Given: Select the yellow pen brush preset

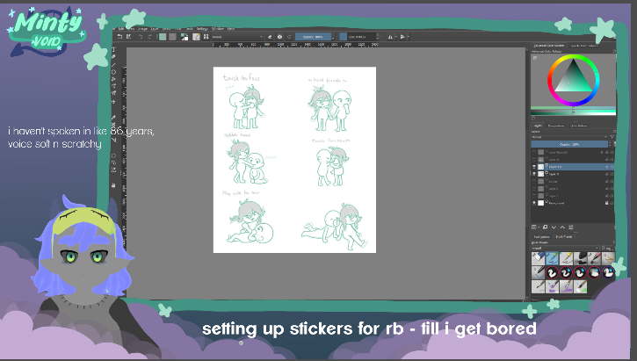Looking at the screenshot, I should 566,258.
